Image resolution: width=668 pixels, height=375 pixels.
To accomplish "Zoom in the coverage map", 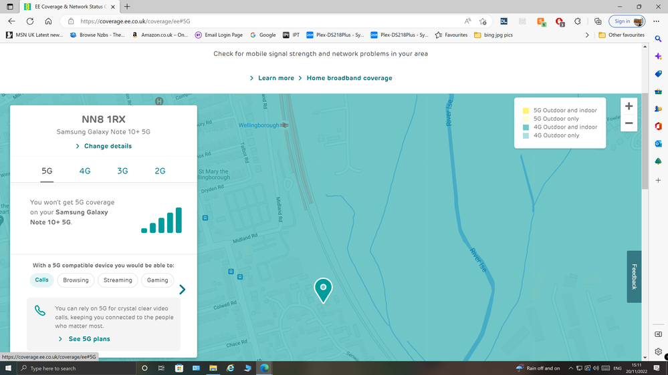I will coord(629,106).
